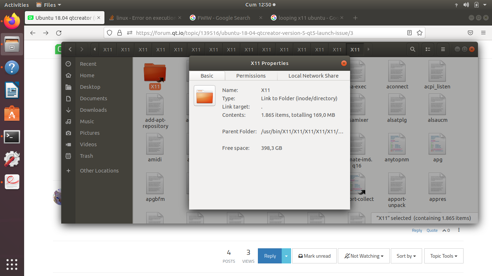Open Ubuntu Software from the dock
The image size is (492, 276).
point(12,114)
